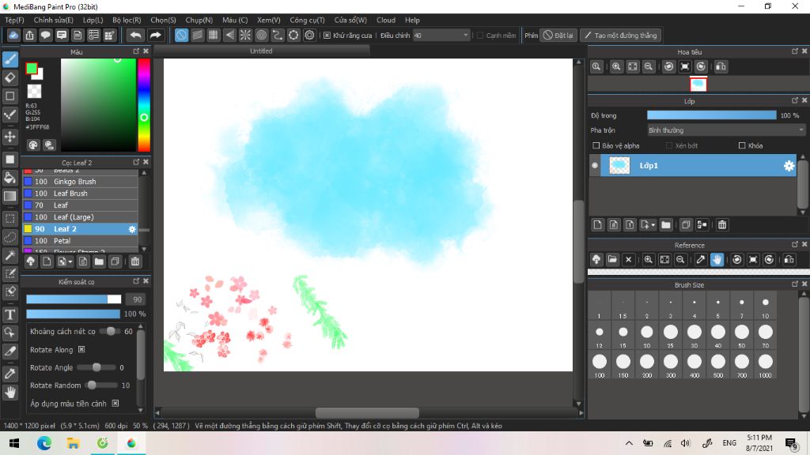810x455 pixels.
Task: Choose the Text tool
Action: (10, 314)
